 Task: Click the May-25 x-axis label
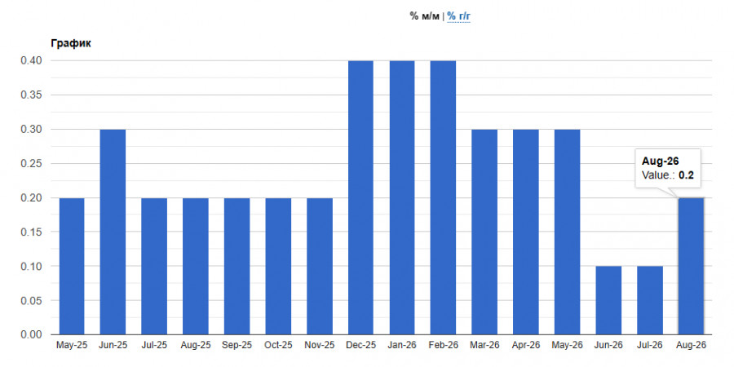[x=72, y=346]
